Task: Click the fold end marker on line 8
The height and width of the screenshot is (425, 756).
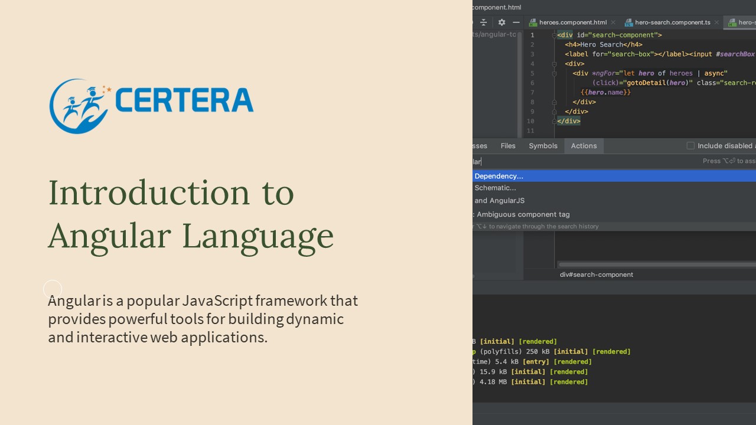Action: (554, 102)
